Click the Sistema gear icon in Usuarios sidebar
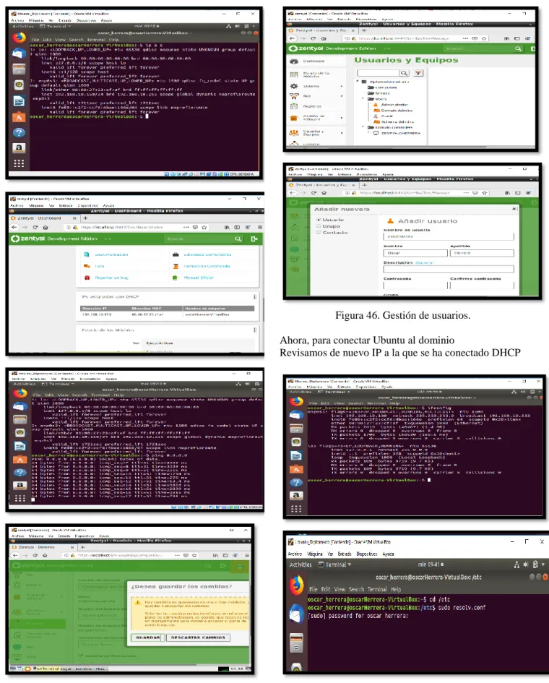549x683 pixels. (294, 86)
